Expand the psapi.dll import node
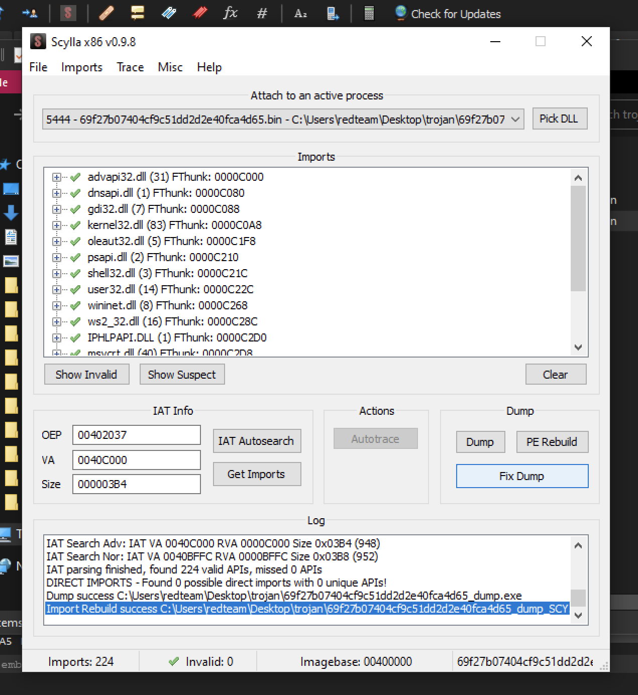This screenshot has height=695, width=638. [57, 258]
